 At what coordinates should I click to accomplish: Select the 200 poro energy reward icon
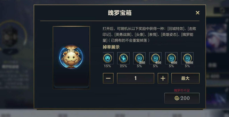click(139, 58)
